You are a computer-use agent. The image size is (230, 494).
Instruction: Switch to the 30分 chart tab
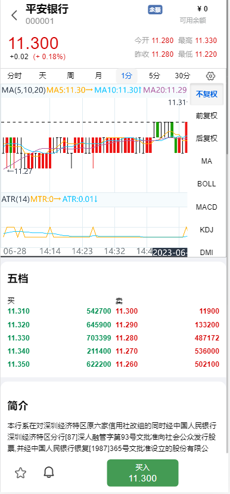[182, 76]
